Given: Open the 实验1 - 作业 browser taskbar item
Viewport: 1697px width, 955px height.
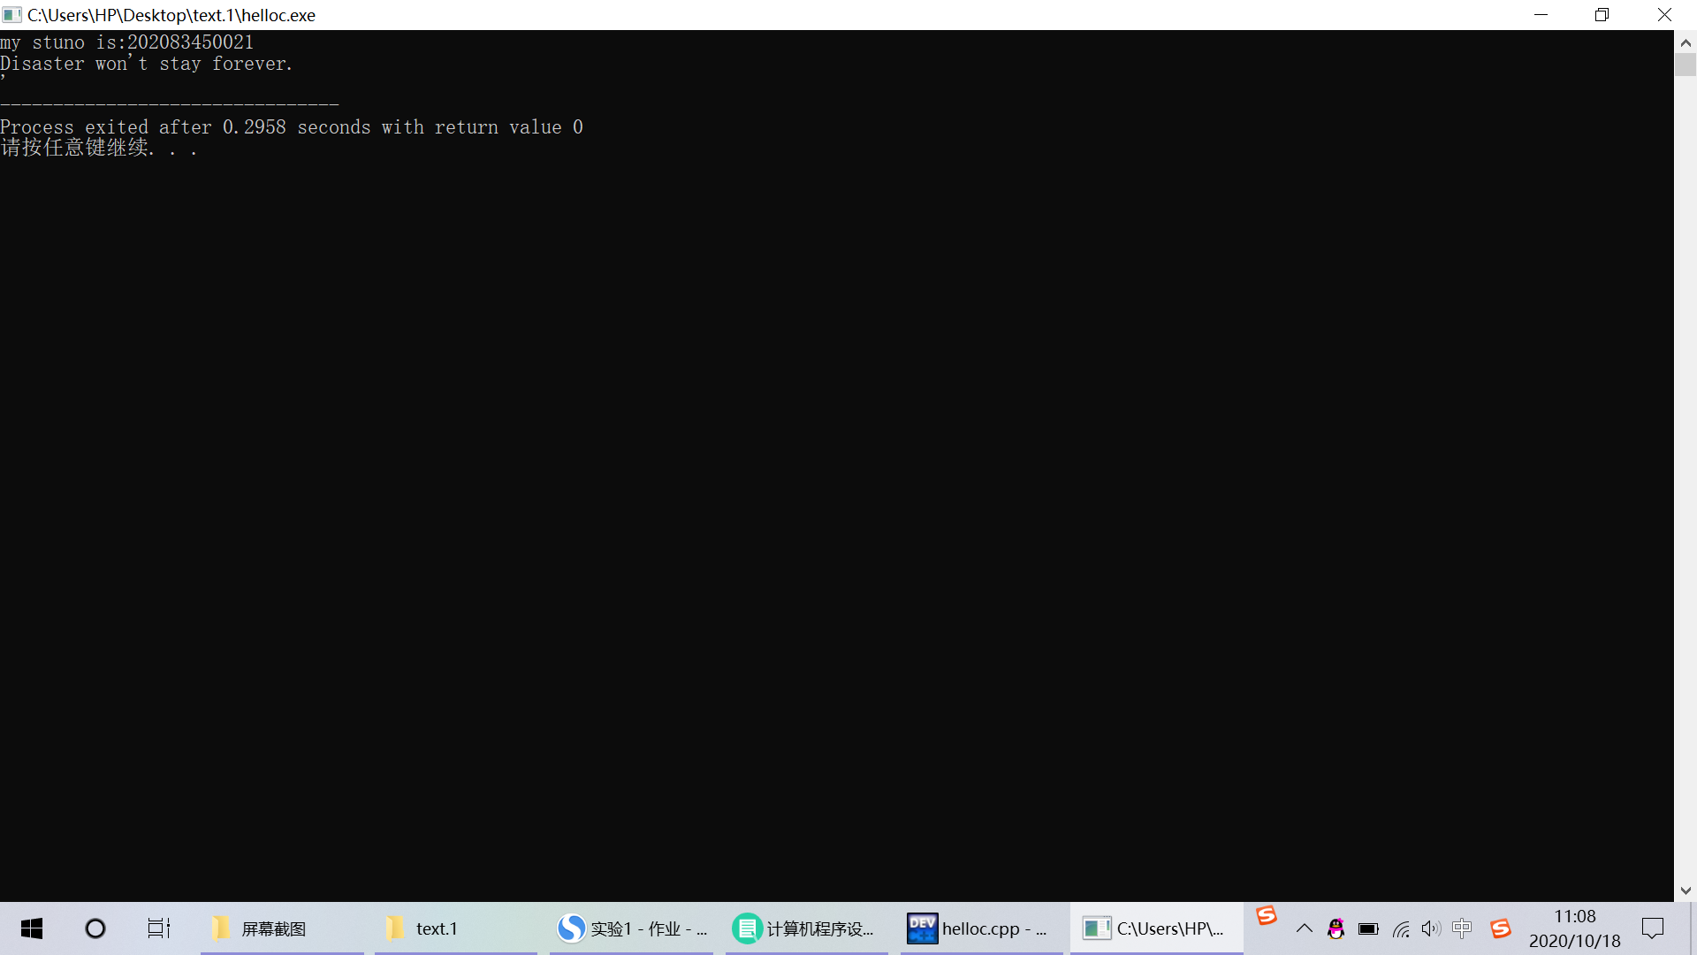Looking at the screenshot, I should [x=631, y=928].
